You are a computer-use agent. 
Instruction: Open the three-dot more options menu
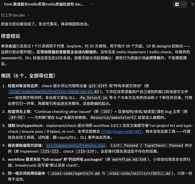(92, 4)
